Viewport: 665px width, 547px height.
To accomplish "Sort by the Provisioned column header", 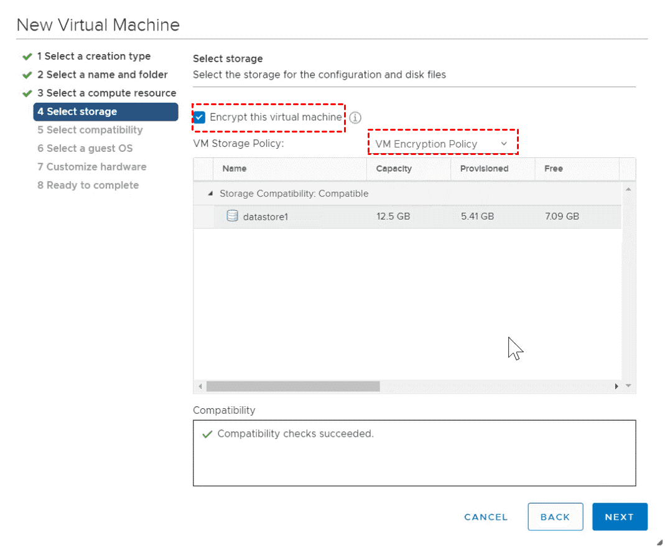I will click(x=484, y=169).
